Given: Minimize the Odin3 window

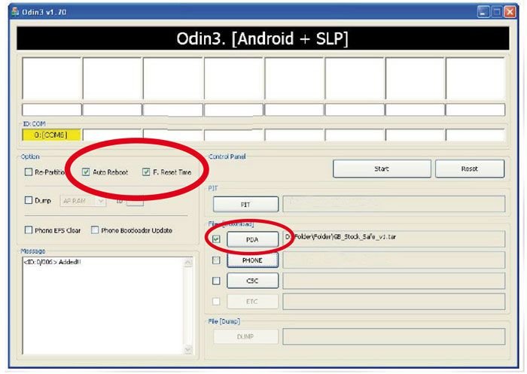Looking at the screenshot, I should coord(483,12).
